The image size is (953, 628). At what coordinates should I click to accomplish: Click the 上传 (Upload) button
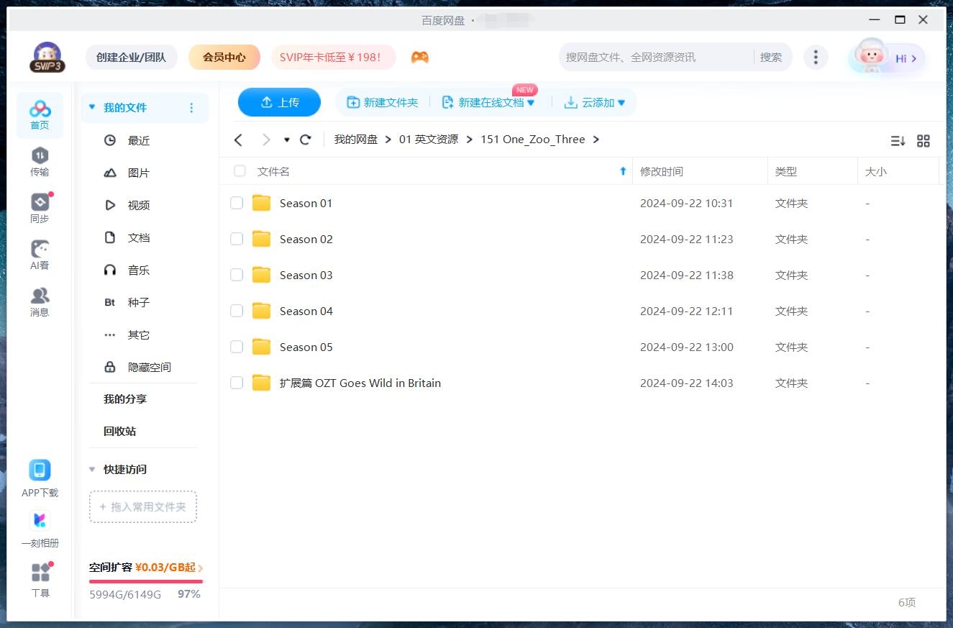279,102
